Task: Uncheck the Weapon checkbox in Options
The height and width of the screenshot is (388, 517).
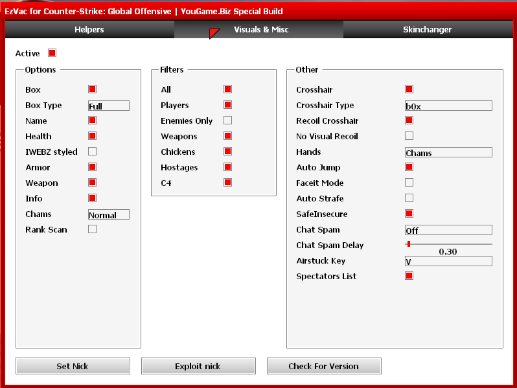Action: click(92, 182)
